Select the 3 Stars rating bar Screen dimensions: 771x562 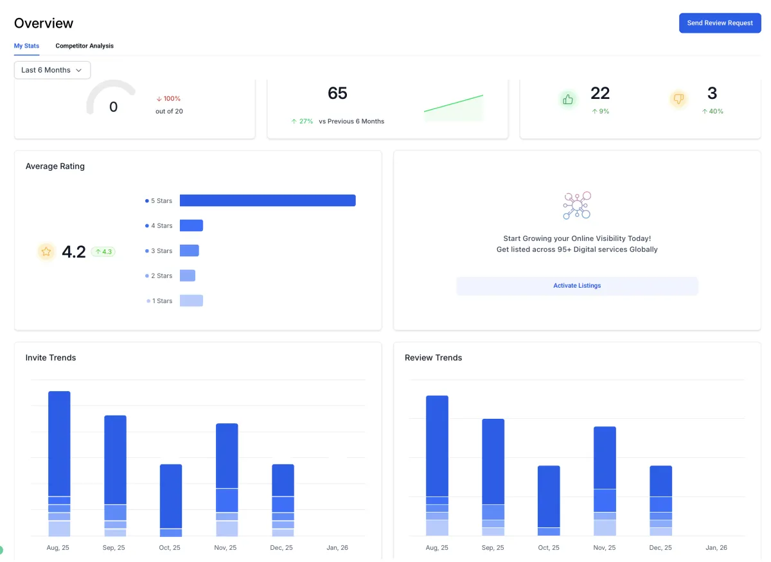[190, 250]
